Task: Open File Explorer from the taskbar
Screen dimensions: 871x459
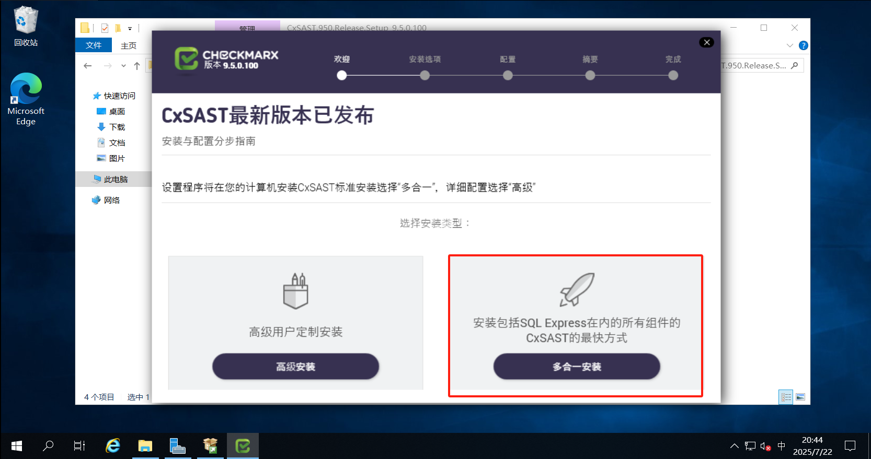Action: [145, 446]
